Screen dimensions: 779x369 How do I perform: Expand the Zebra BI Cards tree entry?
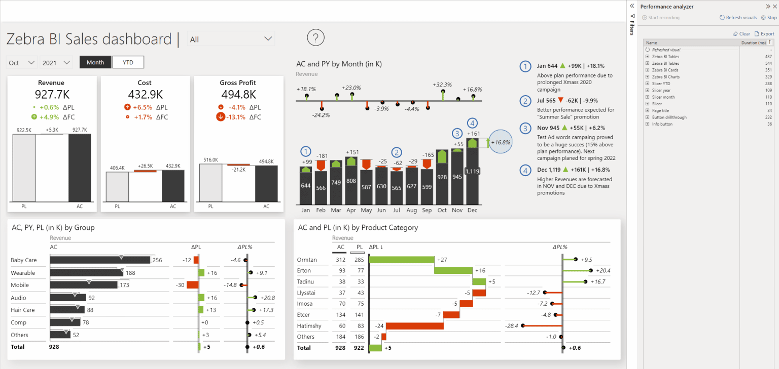(x=647, y=70)
